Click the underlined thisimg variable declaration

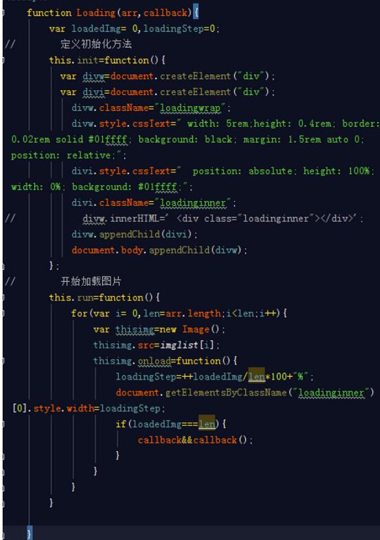tap(135, 330)
